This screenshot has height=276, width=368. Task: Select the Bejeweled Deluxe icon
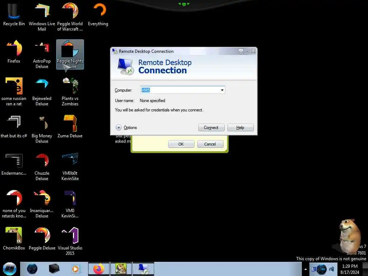tap(42, 92)
